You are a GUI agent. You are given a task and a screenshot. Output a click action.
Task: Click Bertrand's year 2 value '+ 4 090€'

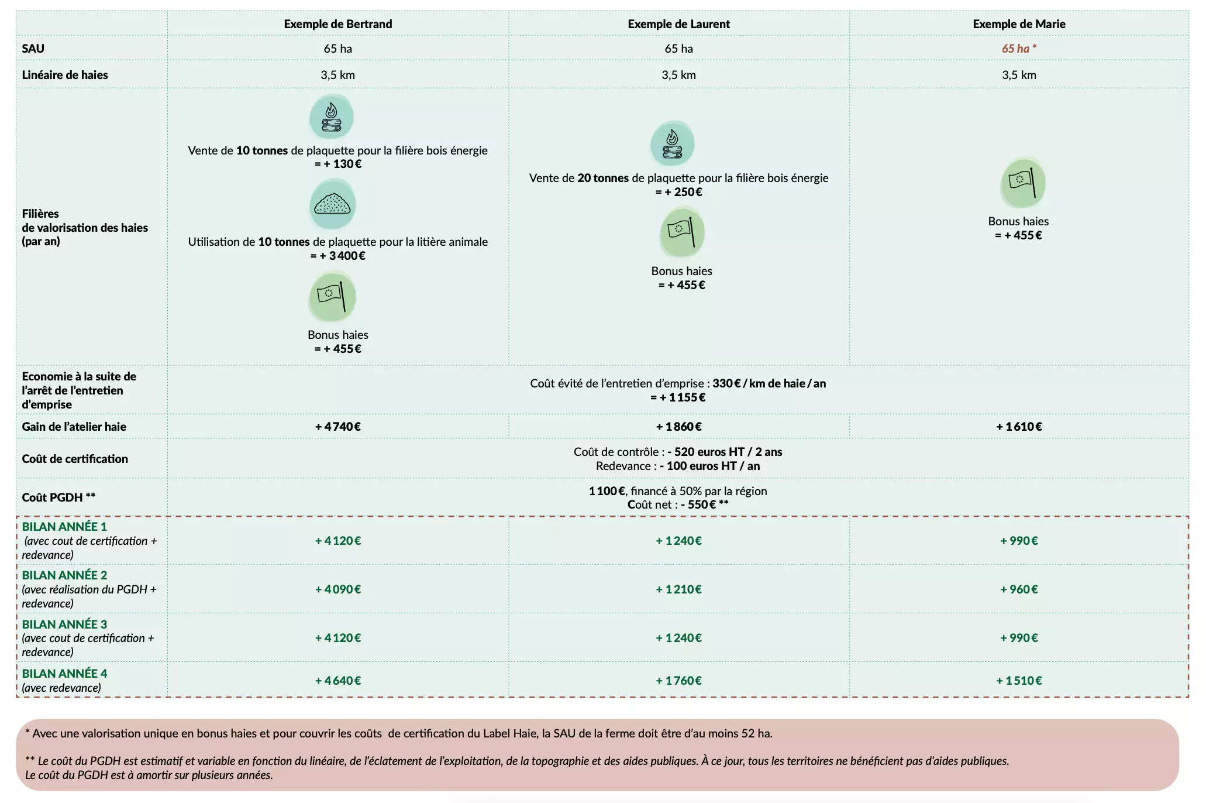coord(338,589)
